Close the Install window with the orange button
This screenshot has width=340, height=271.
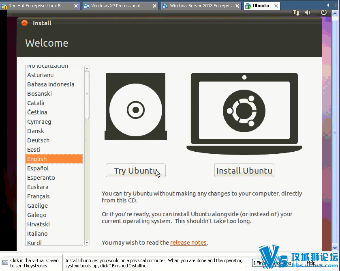24,23
